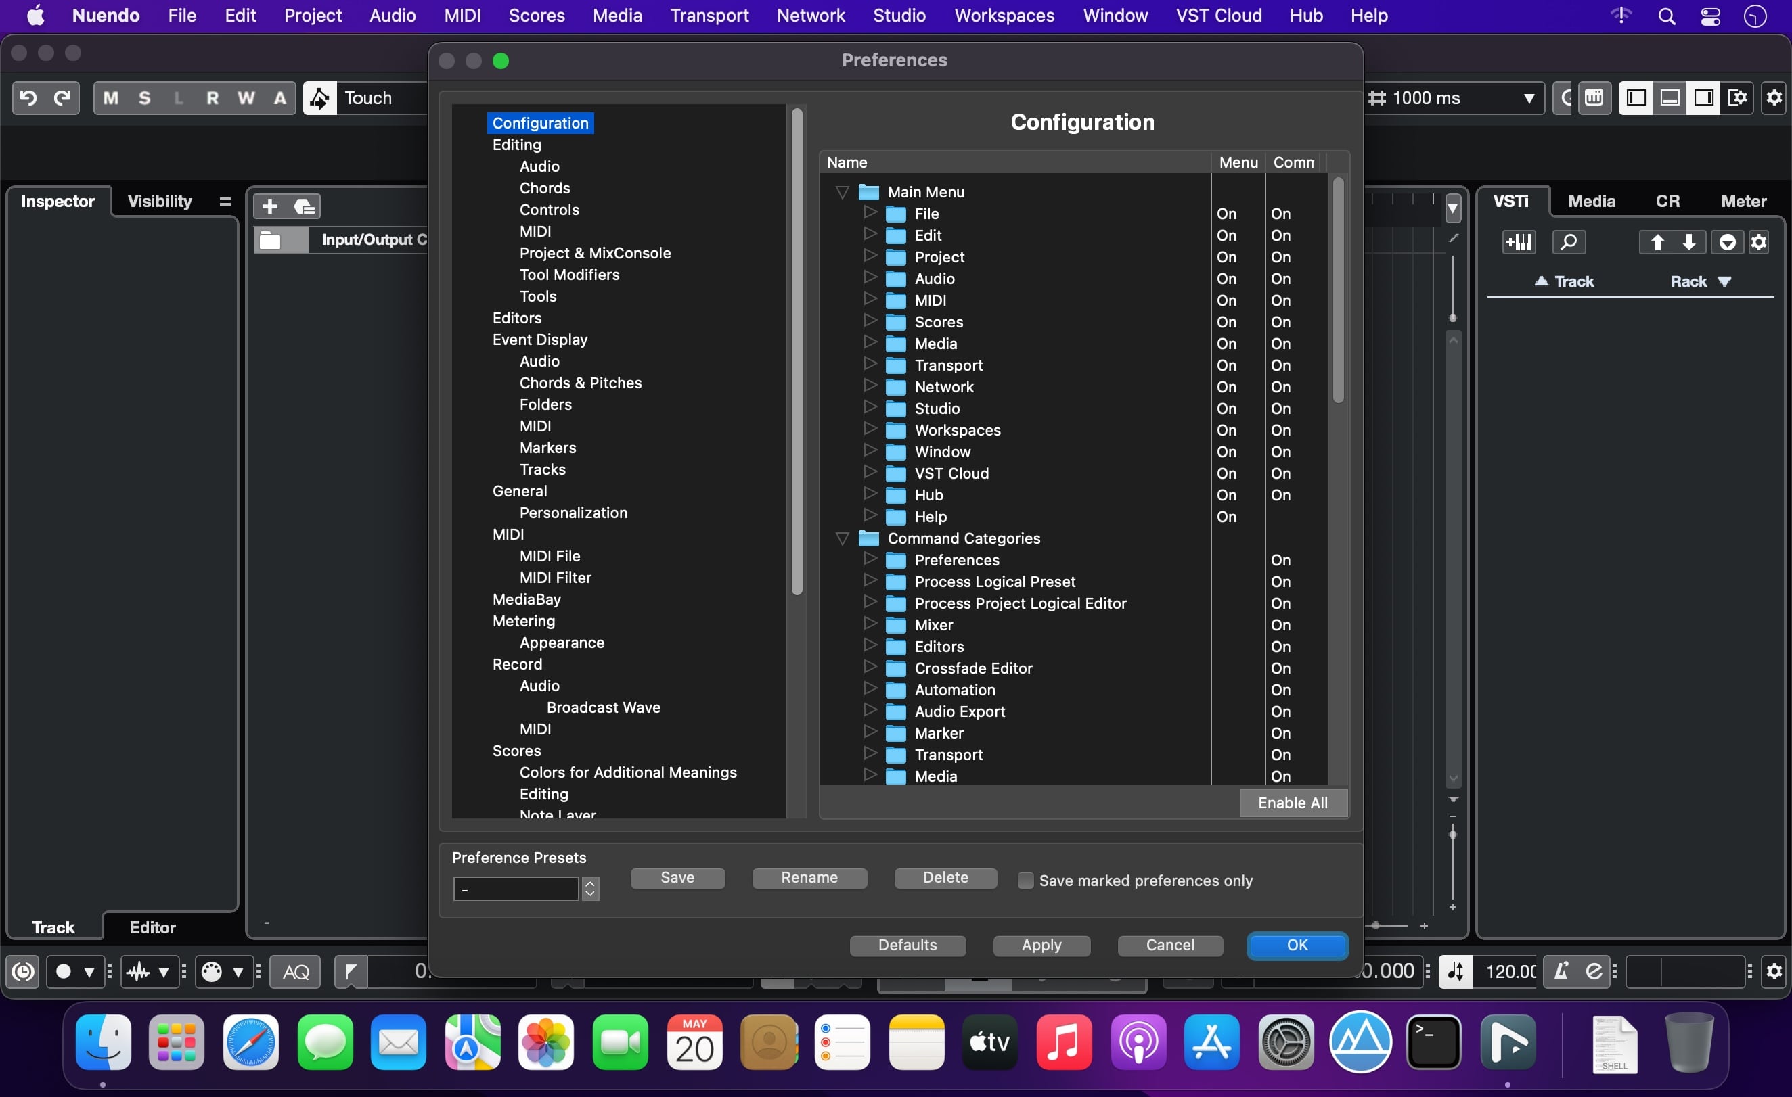
Task: Toggle the S solo state button
Action: click(x=145, y=98)
